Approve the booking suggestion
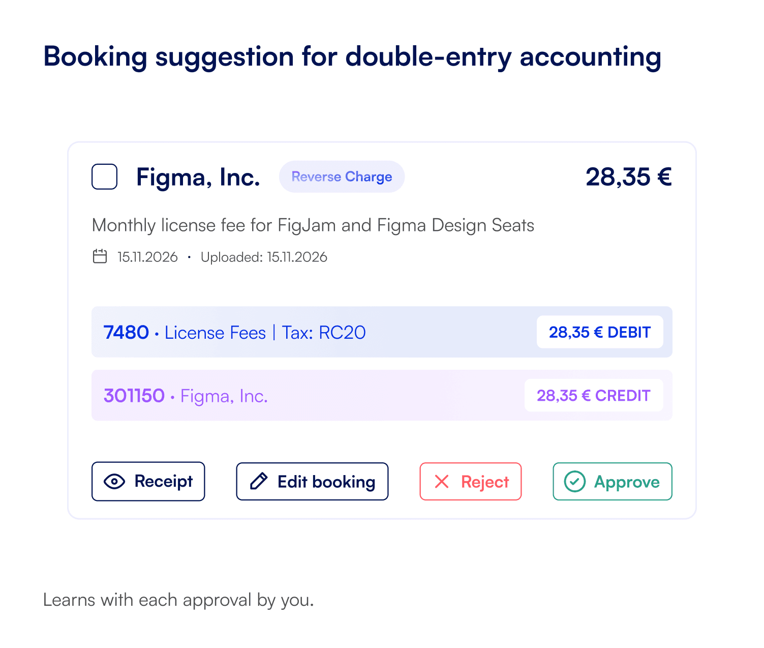764x648 pixels. click(x=612, y=482)
